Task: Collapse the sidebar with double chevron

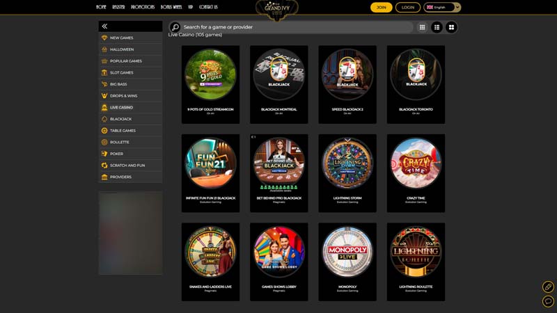Action: pos(104,26)
